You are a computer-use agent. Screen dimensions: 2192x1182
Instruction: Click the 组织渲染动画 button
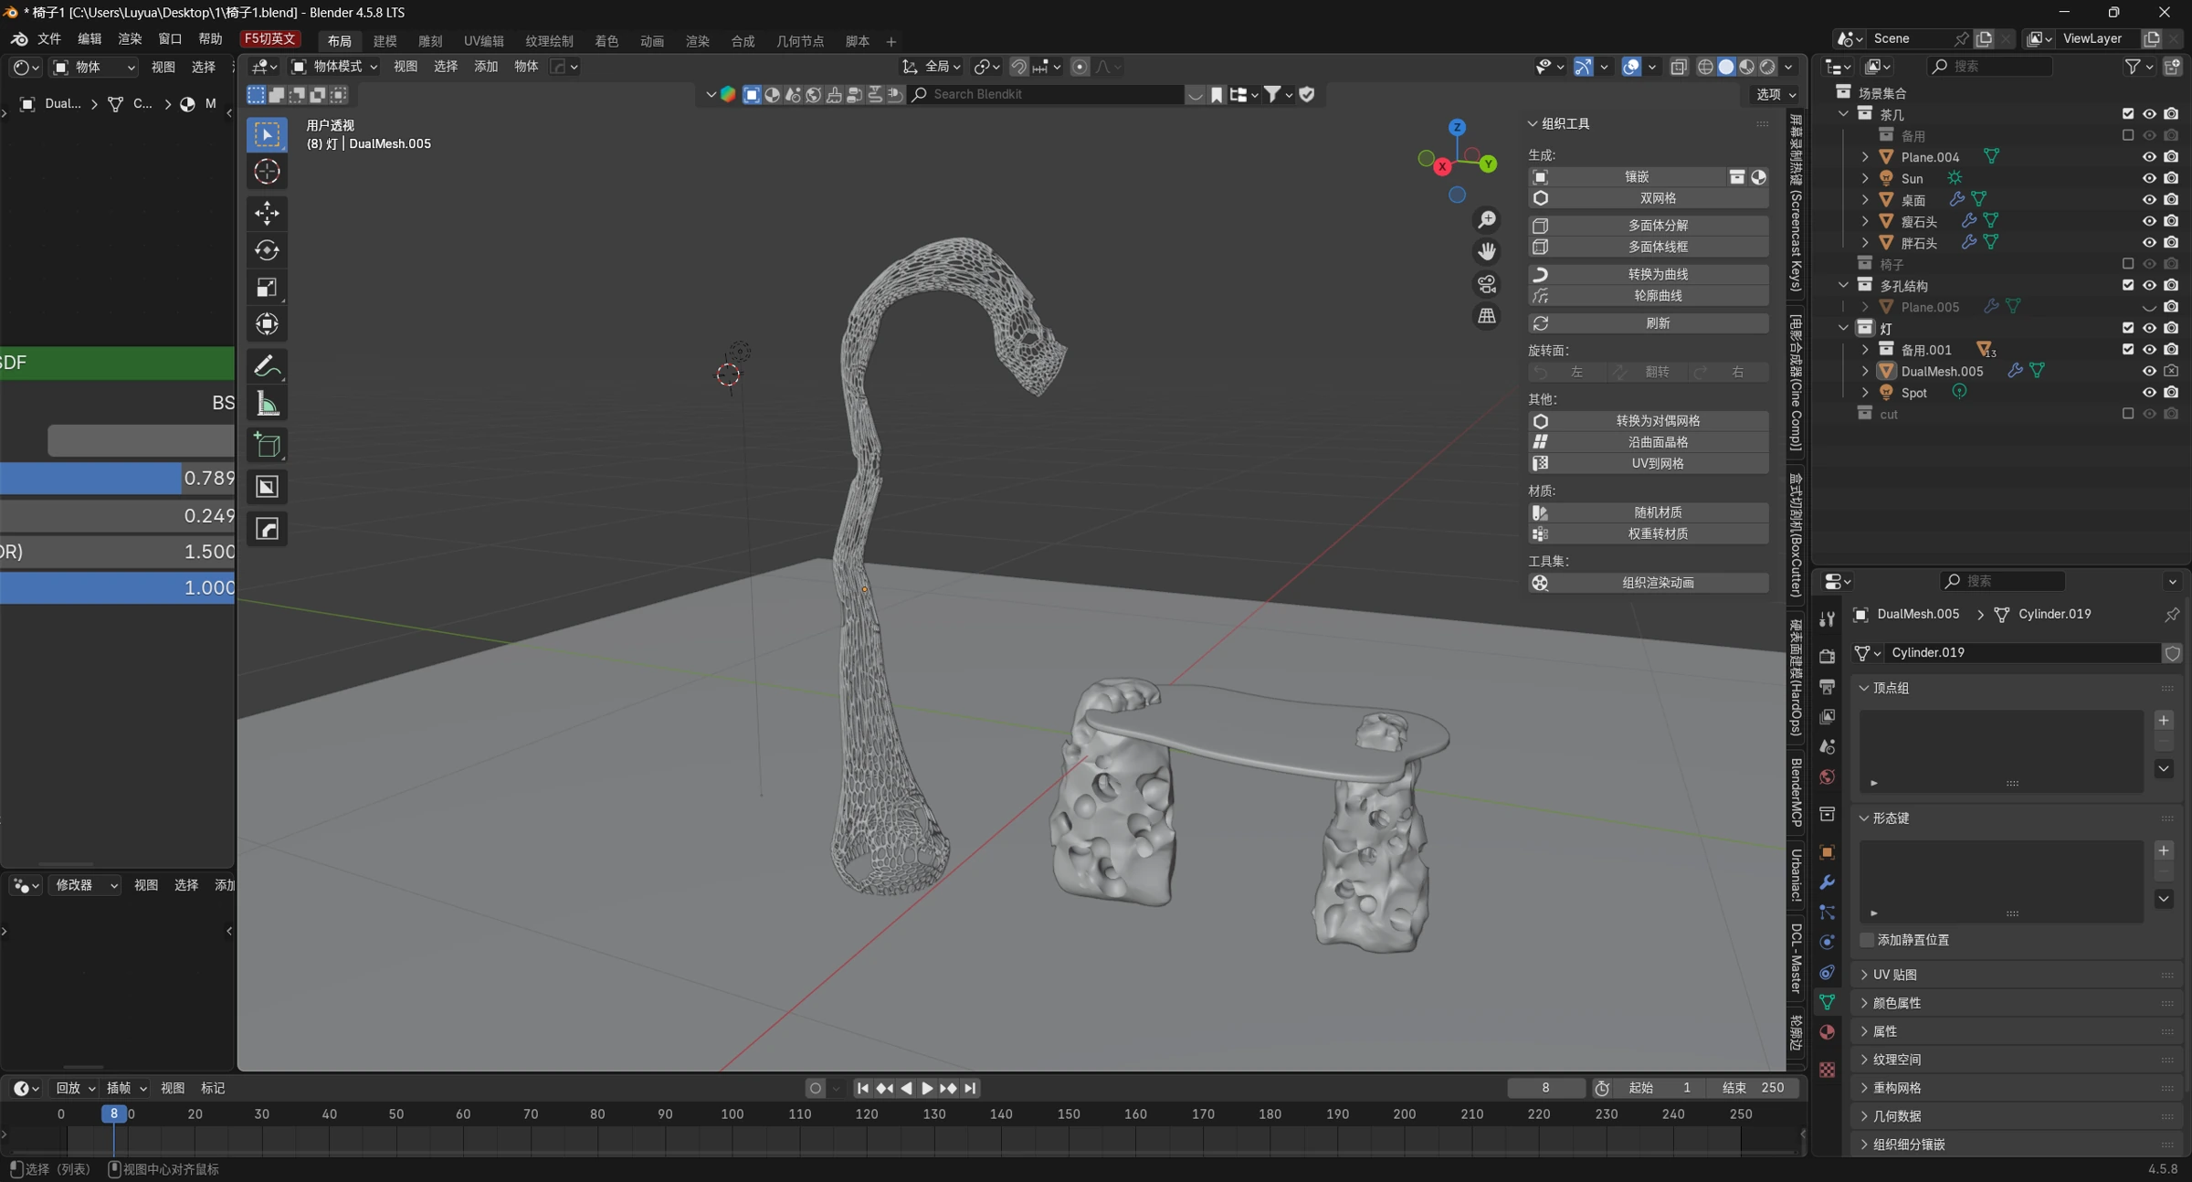(x=1649, y=583)
